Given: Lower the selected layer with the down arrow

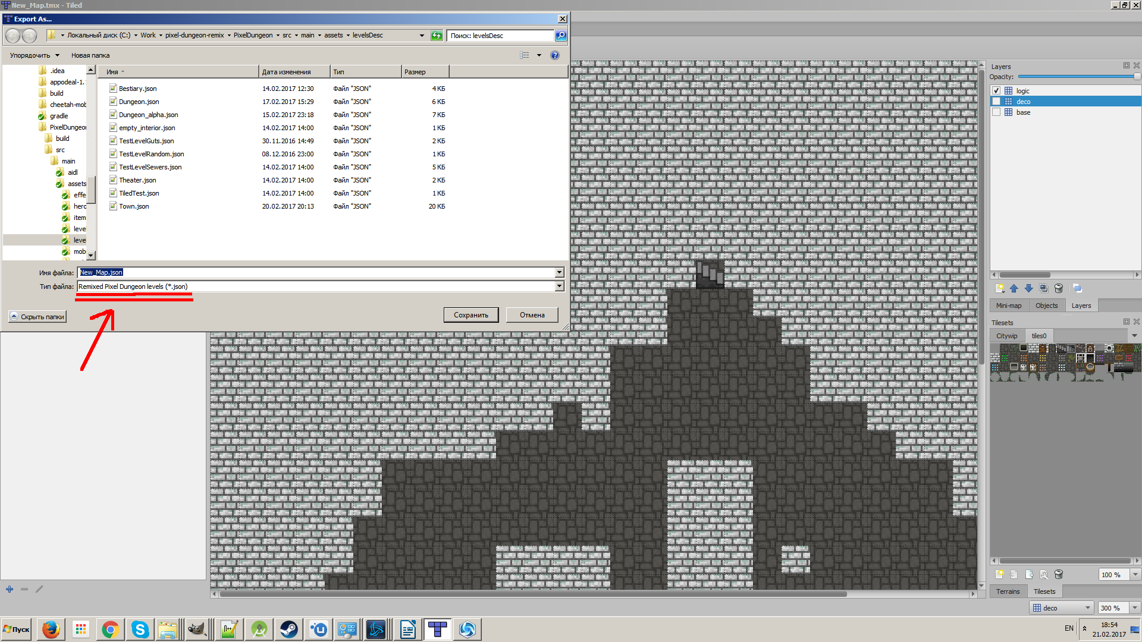Looking at the screenshot, I should (1028, 288).
